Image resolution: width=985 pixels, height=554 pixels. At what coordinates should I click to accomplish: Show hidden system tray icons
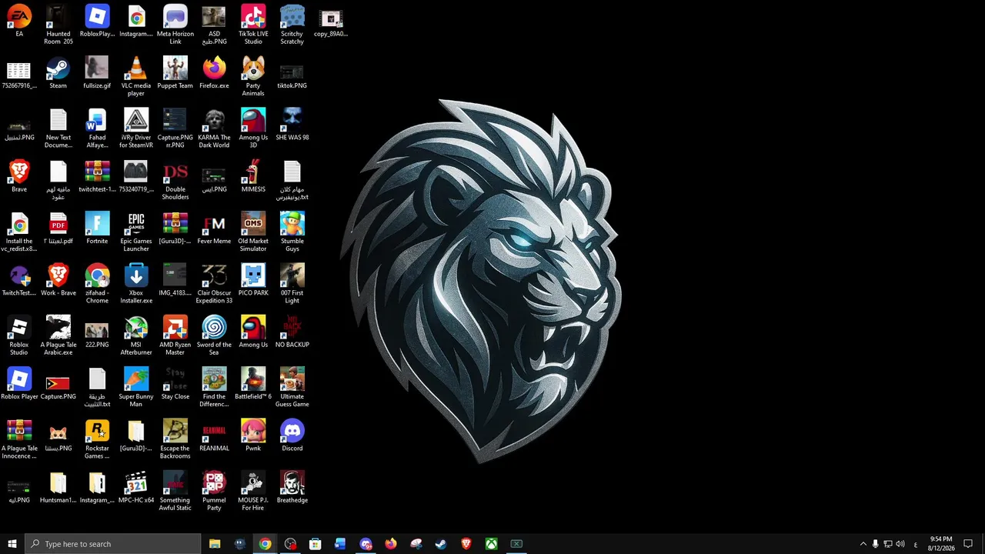pos(863,544)
